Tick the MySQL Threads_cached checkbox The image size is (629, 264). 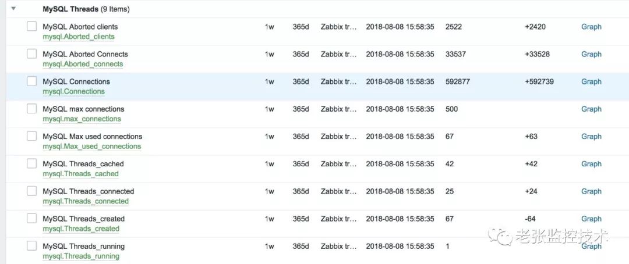click(31, 163)
